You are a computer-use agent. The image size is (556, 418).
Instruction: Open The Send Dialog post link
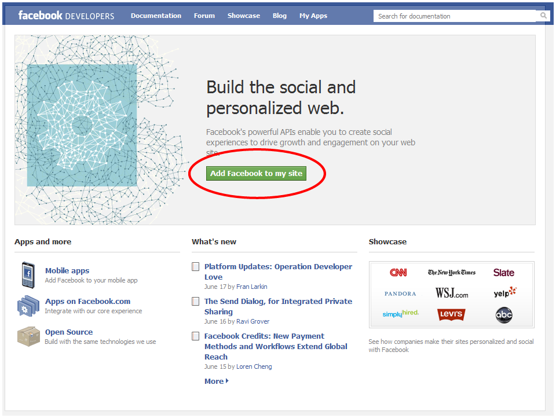(x=278, y=306)
